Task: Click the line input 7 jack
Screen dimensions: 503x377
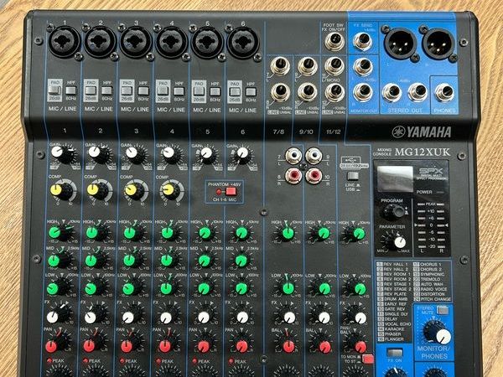Action: [280, 66]
